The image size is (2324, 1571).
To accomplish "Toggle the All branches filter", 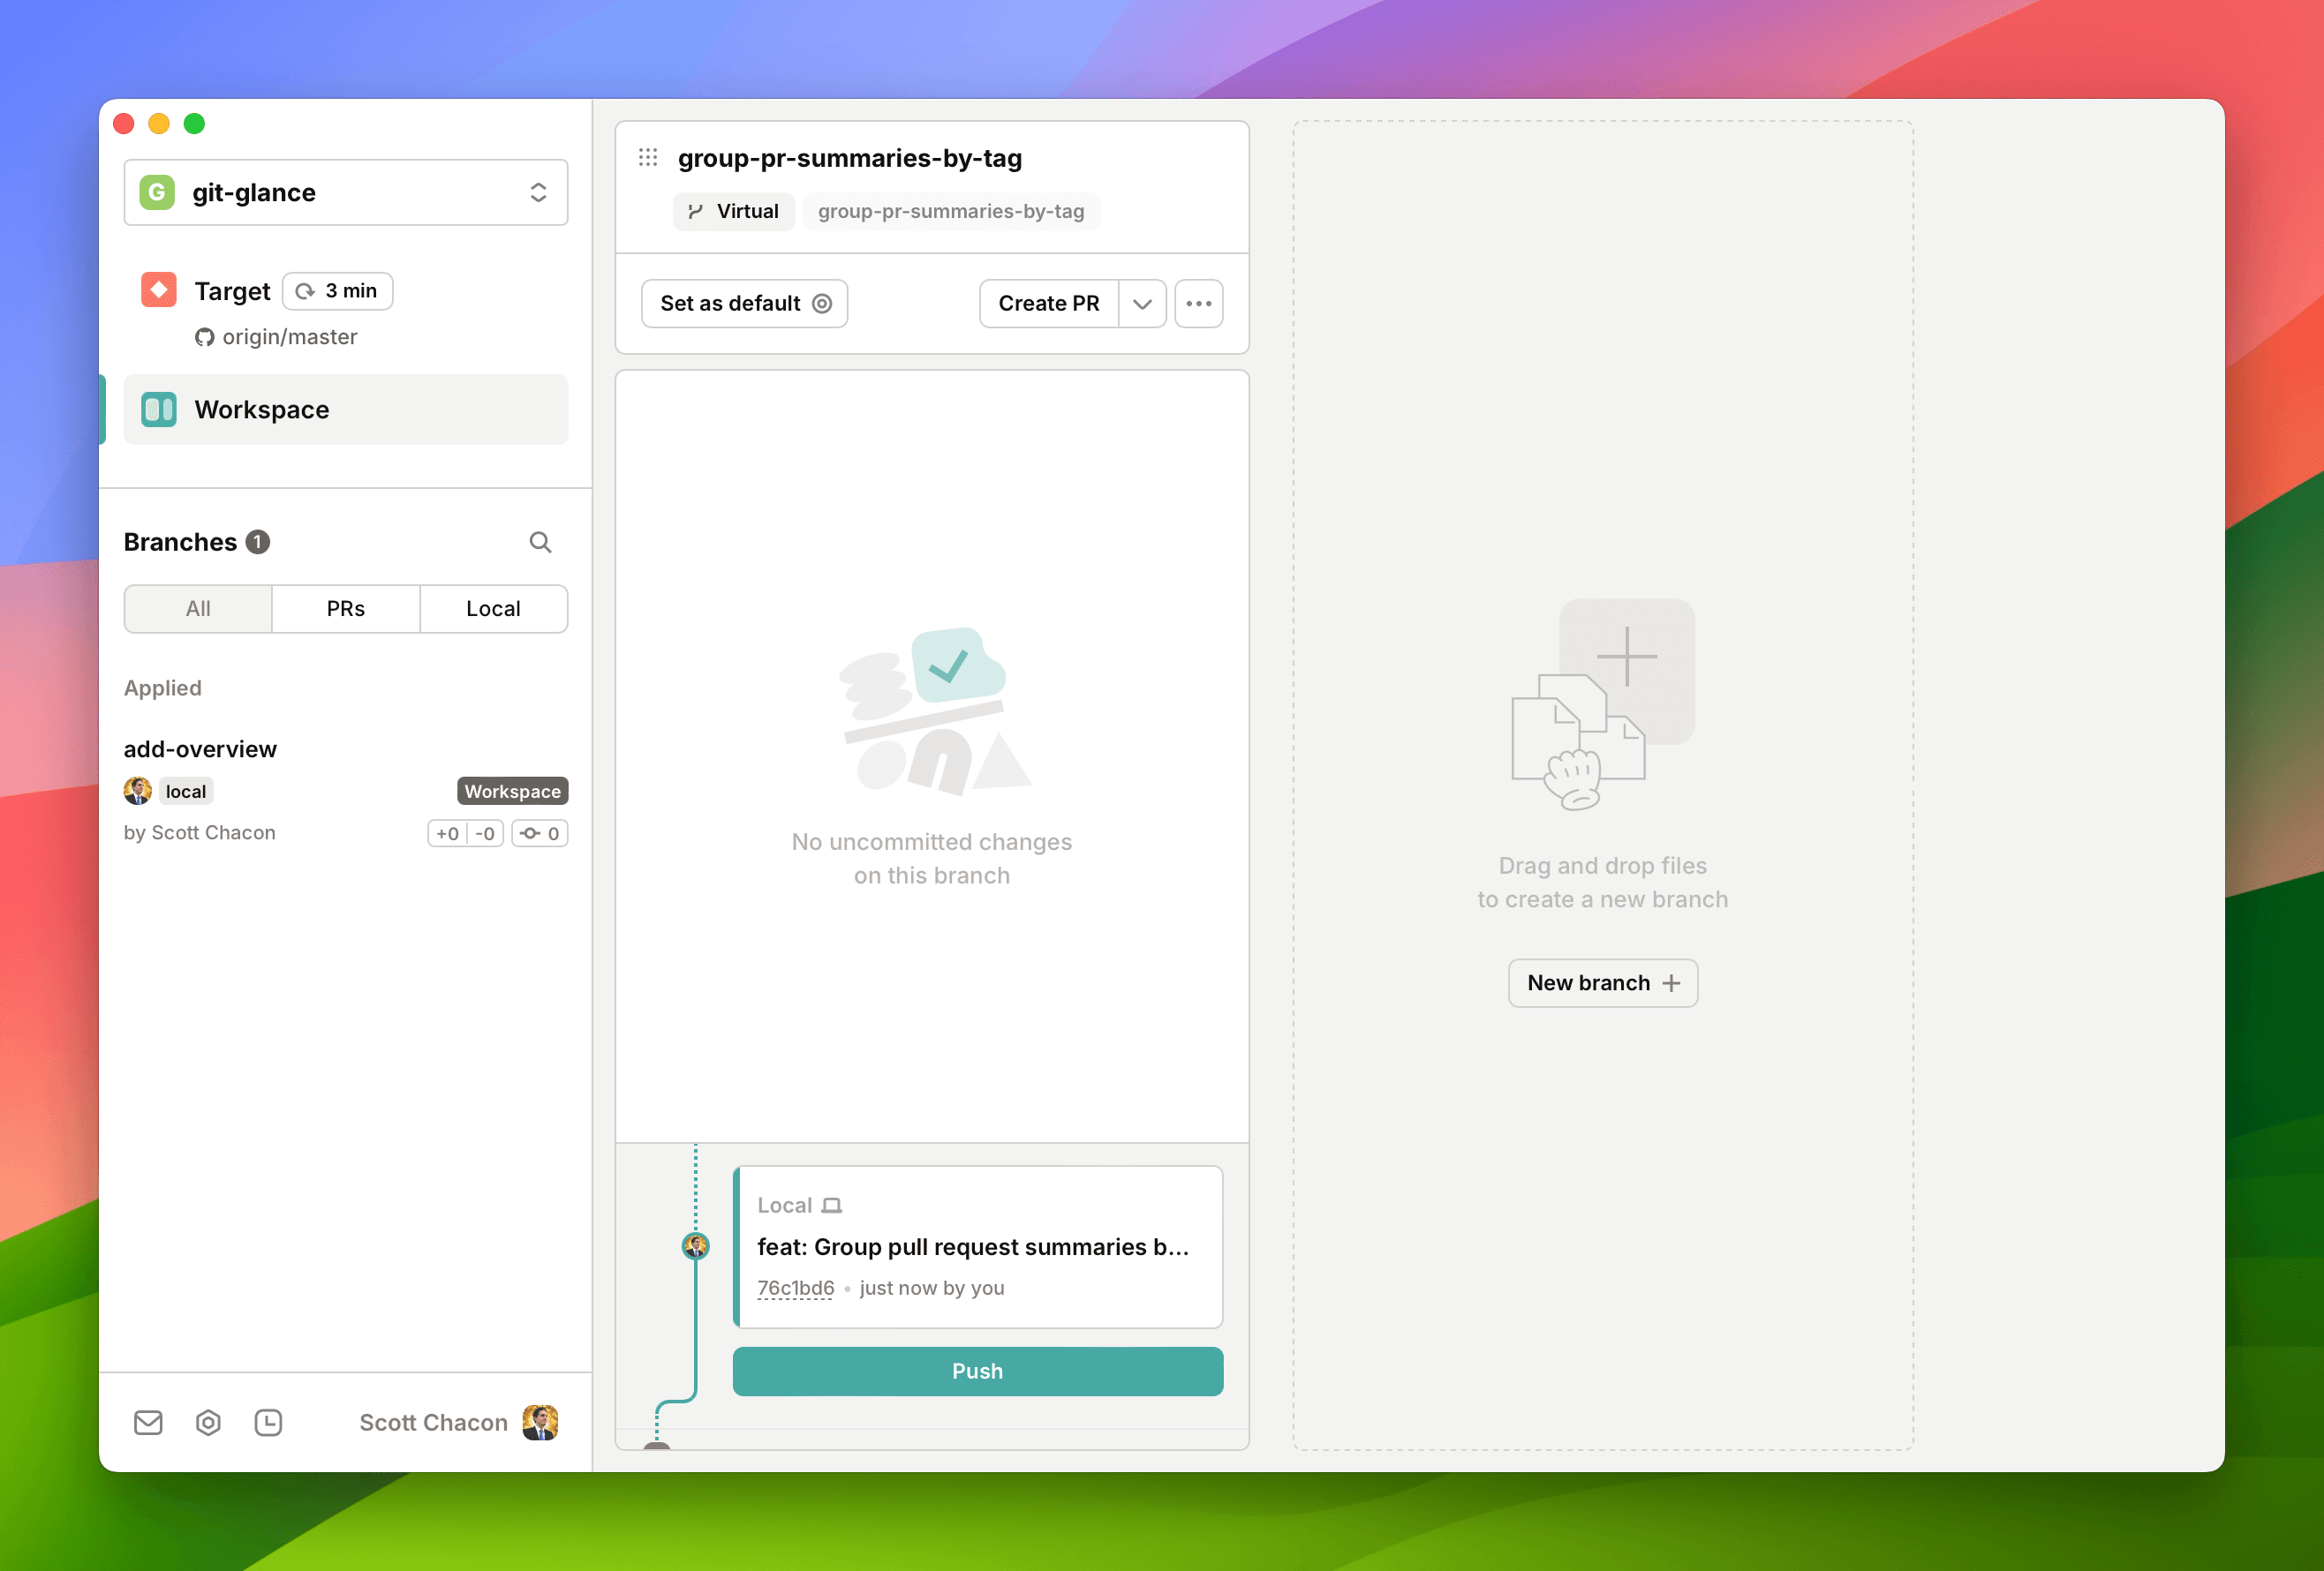I will [198, 608].
